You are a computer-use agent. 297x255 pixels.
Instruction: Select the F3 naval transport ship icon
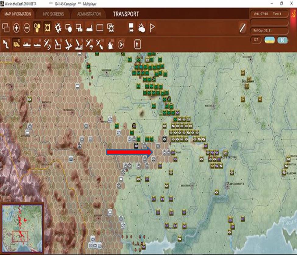coord(27,44)
